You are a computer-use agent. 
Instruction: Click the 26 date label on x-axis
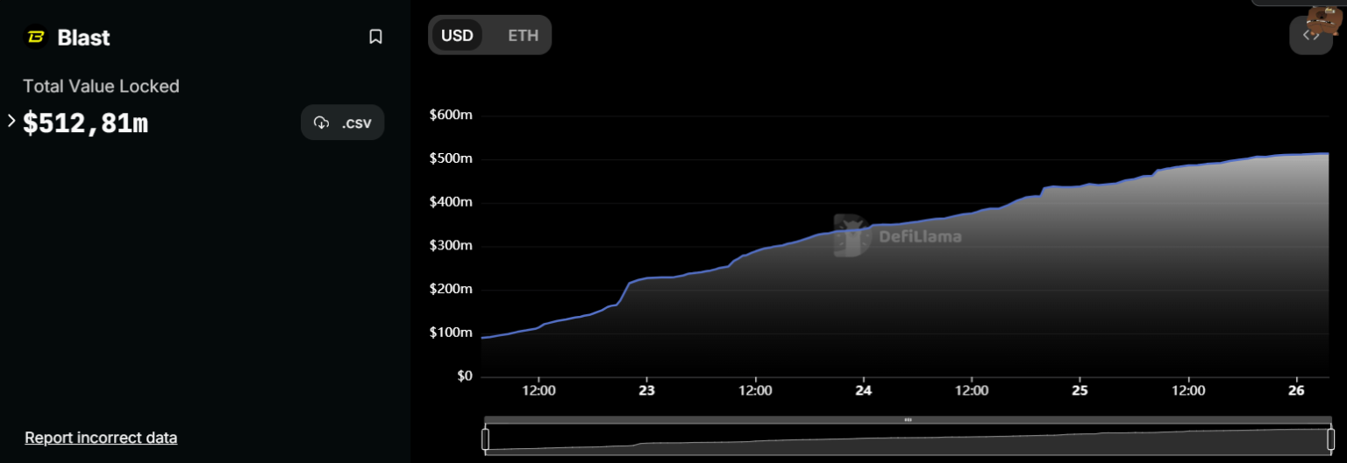point(1296,391)
